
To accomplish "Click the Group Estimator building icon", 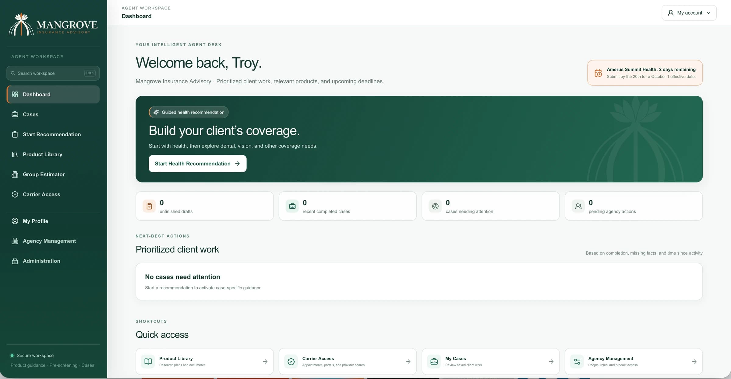I will tap(15, 174).
